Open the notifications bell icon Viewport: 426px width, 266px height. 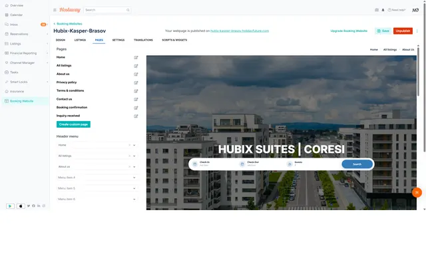point(383,10)
